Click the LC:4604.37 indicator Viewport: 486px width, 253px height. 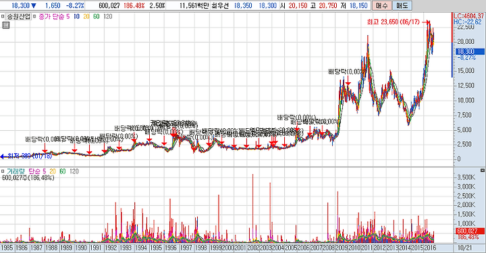tap(469, 16)
